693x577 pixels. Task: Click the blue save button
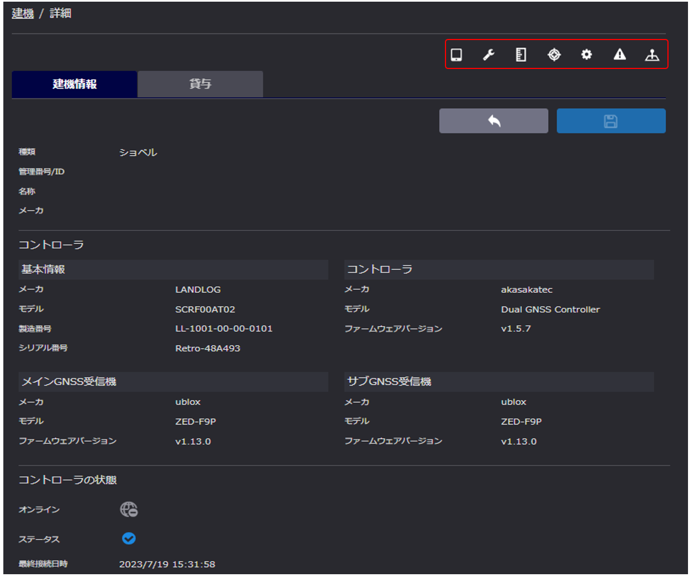611,121
